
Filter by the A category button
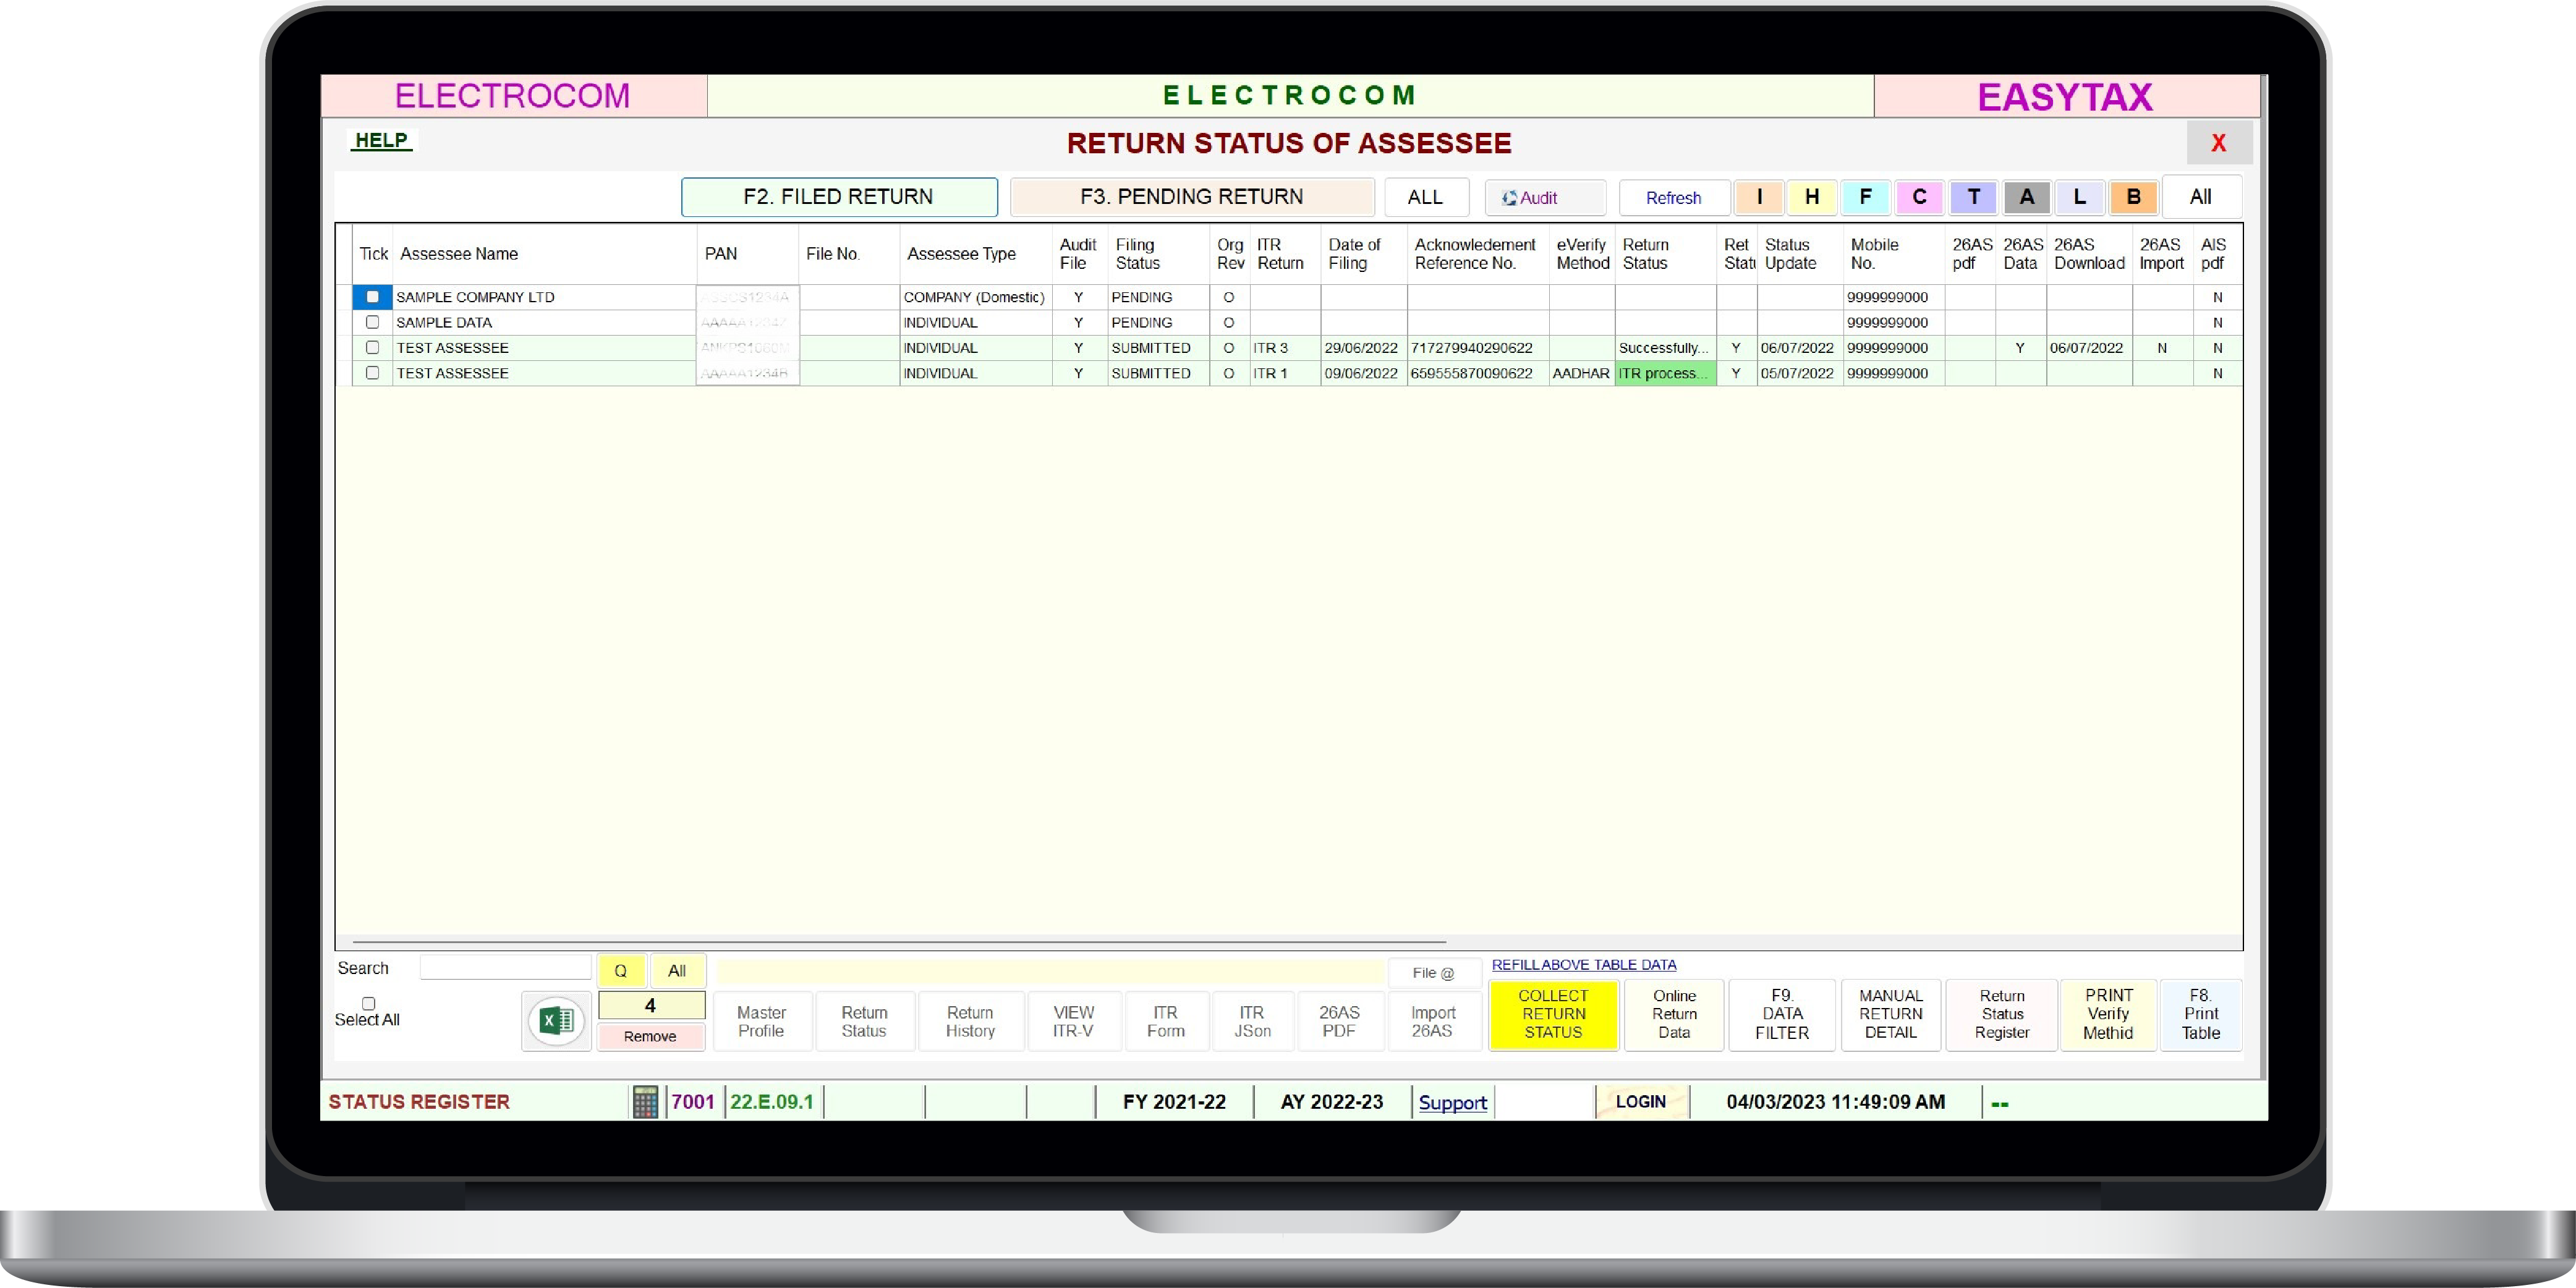(x=2027, y=197)
